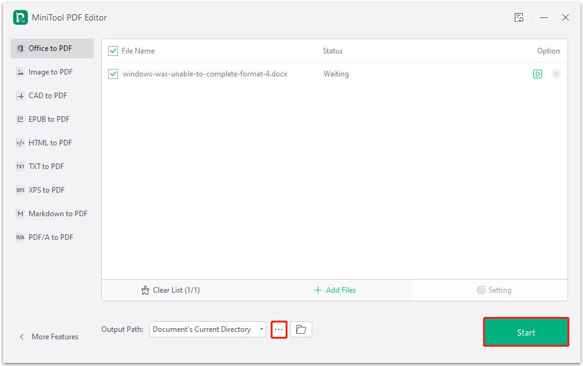
Task: Start converting the single docx file row
Action: pyautogui.click(x=538, y=73)
